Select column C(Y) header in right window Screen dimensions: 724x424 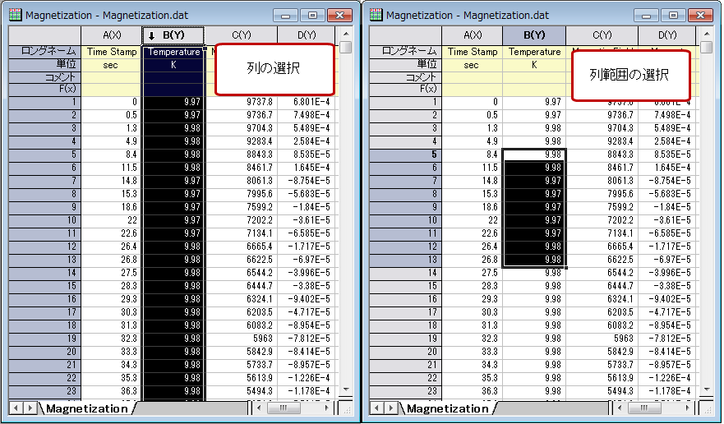[x=602, y=35]
